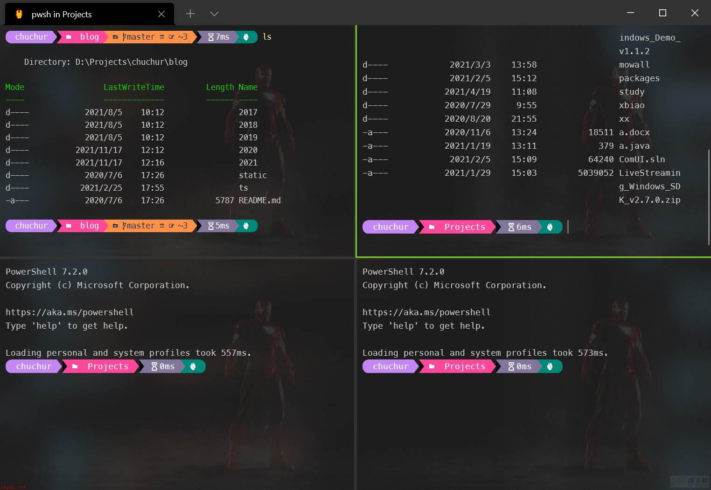The image size is (711, 490).
Task: Click the hand icon after the 6ms segment
Action: [x=550, y=227]
